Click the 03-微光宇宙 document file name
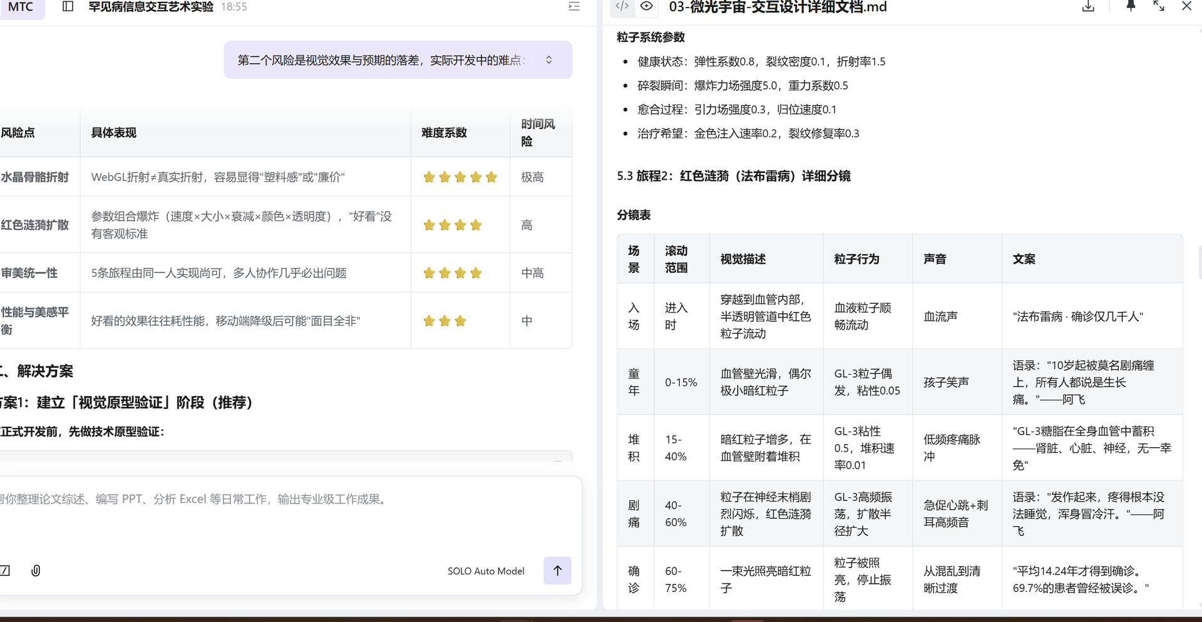This screenshot has width=1202, height=622. 778,8
